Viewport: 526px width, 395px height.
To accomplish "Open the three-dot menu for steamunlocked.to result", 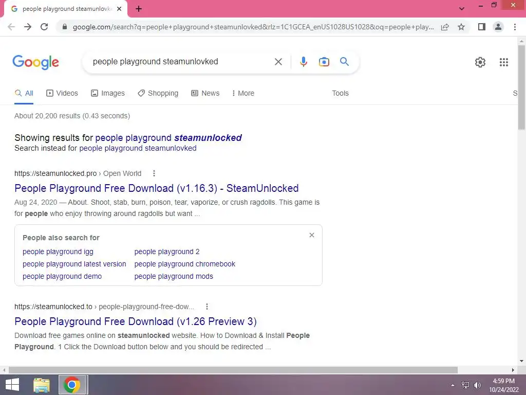I will pyautogui.click(x=207, y=307).
